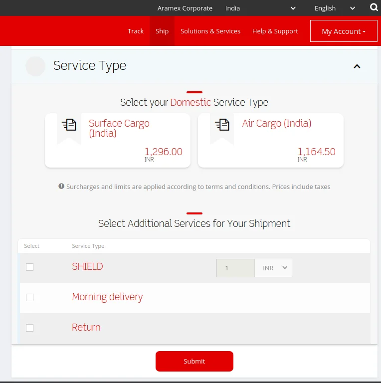This screenshot has width=381, height=383.
Task: Click the surcharges info exclamation icon
Action: 61,186
